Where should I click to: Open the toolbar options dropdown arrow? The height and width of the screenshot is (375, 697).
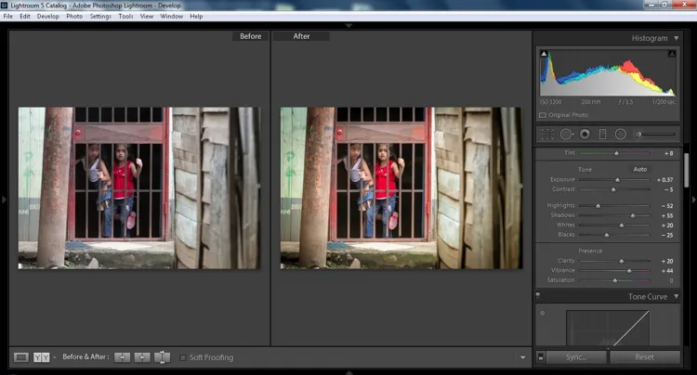point(524,357)
